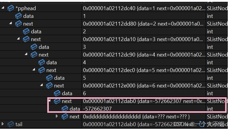Click the cube icon beside data value 1
Image resolution: width=229 pixels, height=130 pixels.
point(18,16)
